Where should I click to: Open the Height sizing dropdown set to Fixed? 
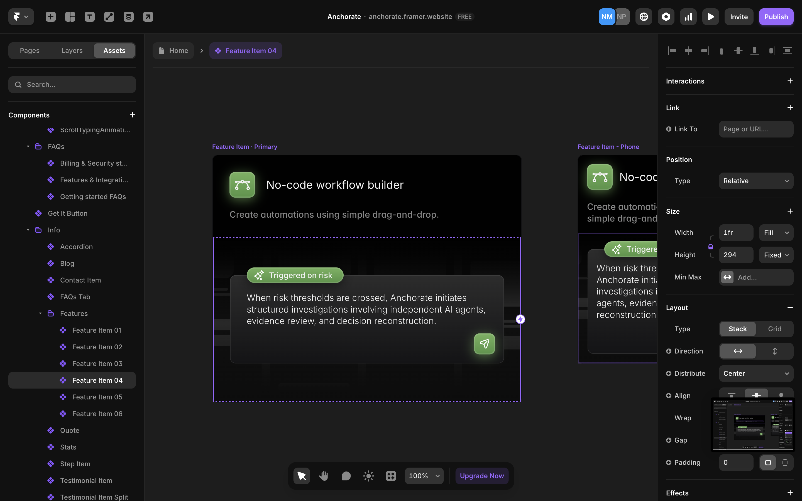[776, 255]
